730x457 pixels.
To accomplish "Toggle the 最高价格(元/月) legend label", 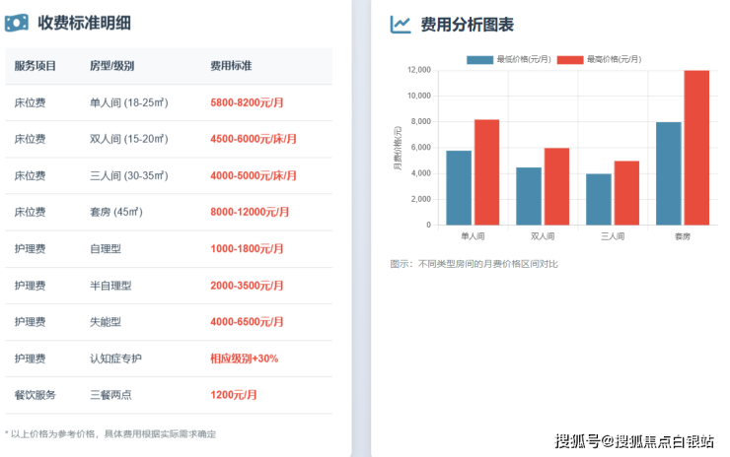I will point(614,59).
